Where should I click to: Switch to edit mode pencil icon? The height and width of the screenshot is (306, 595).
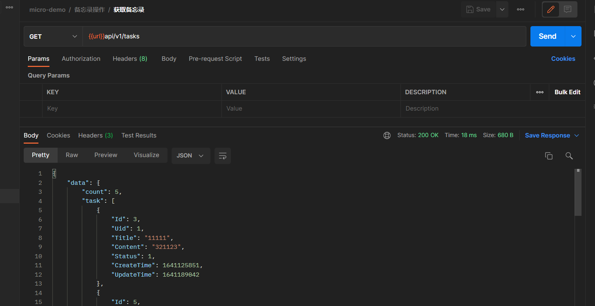click(551, 9)
